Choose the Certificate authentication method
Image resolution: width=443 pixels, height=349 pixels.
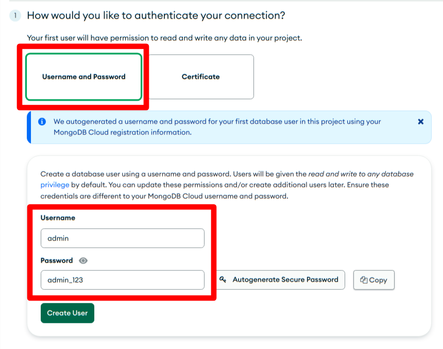[x=200, y=77]
